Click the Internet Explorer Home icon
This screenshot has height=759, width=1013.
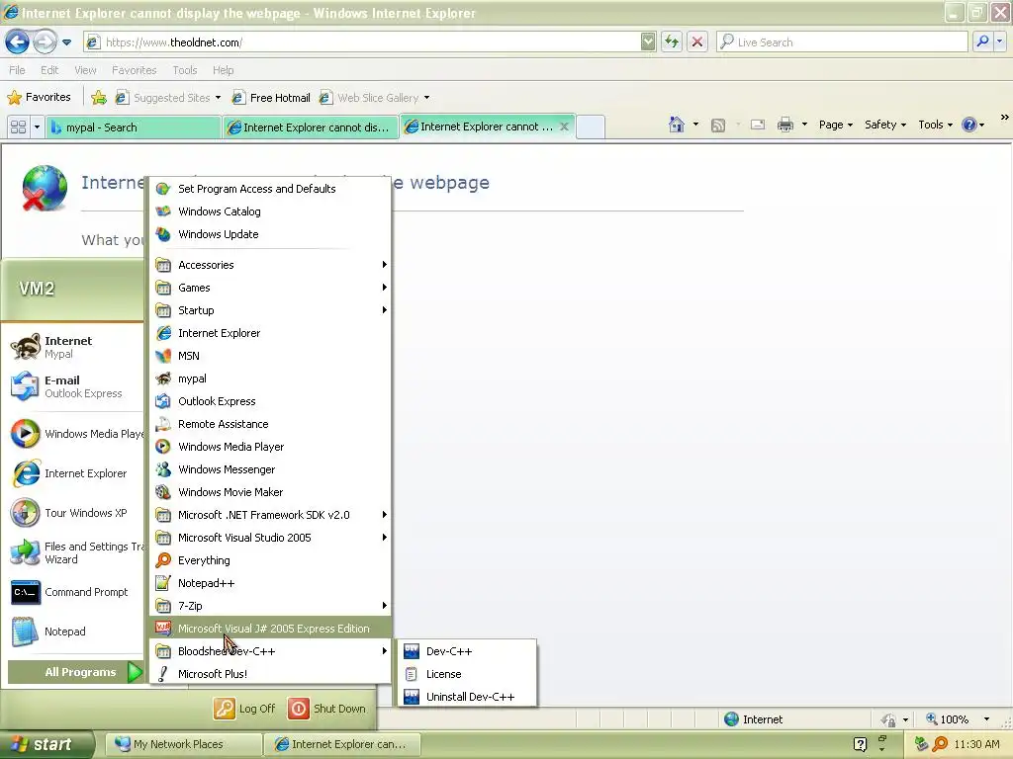pyautogui.click(x=677, y=125)
